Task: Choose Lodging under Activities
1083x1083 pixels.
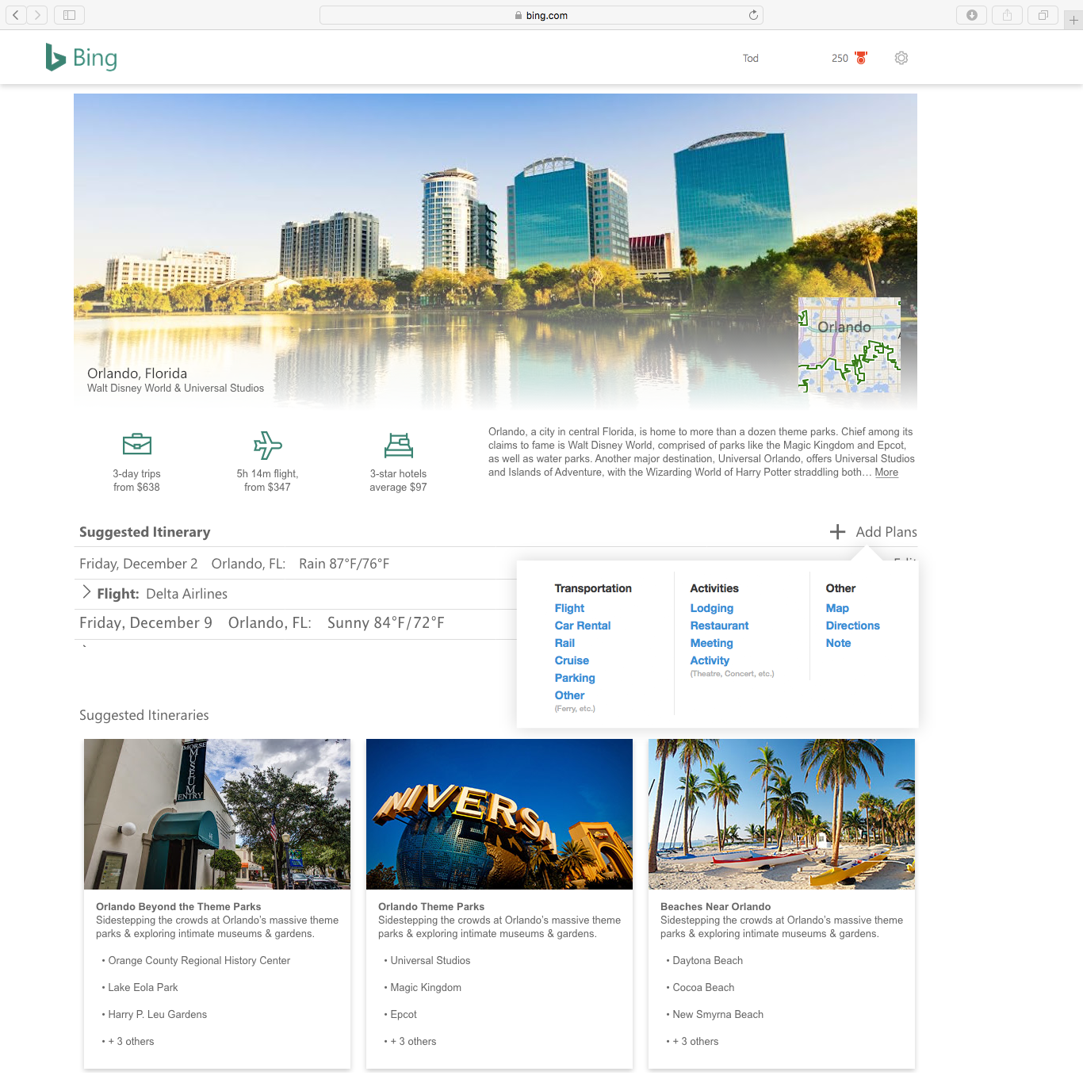Action: [712, 608]
